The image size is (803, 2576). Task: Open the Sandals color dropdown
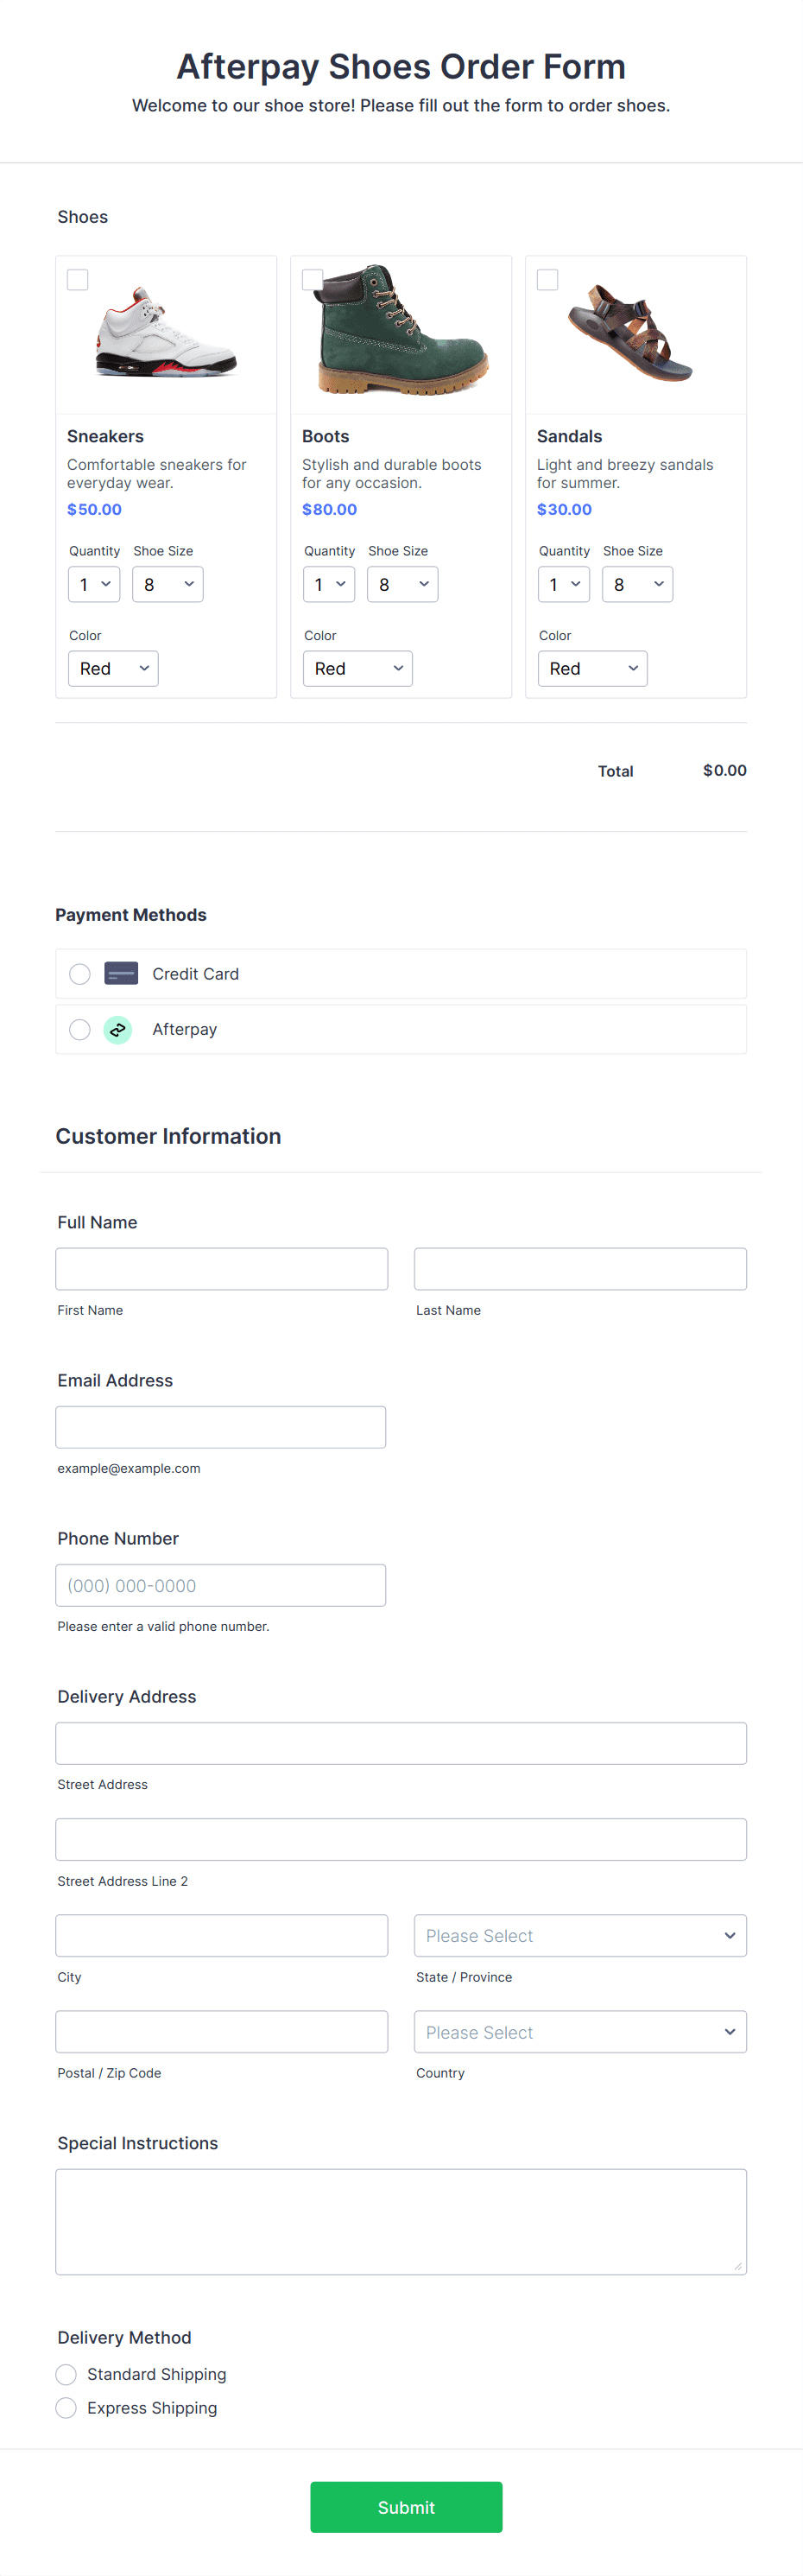[x=592, y=668]
